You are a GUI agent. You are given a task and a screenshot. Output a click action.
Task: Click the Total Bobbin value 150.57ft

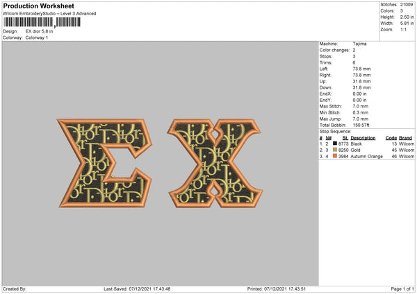[361, 126]
